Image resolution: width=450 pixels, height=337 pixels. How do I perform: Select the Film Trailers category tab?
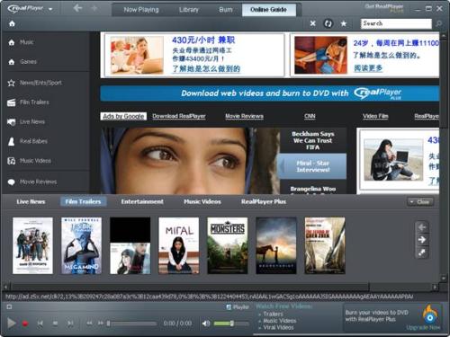coord(83,201)
